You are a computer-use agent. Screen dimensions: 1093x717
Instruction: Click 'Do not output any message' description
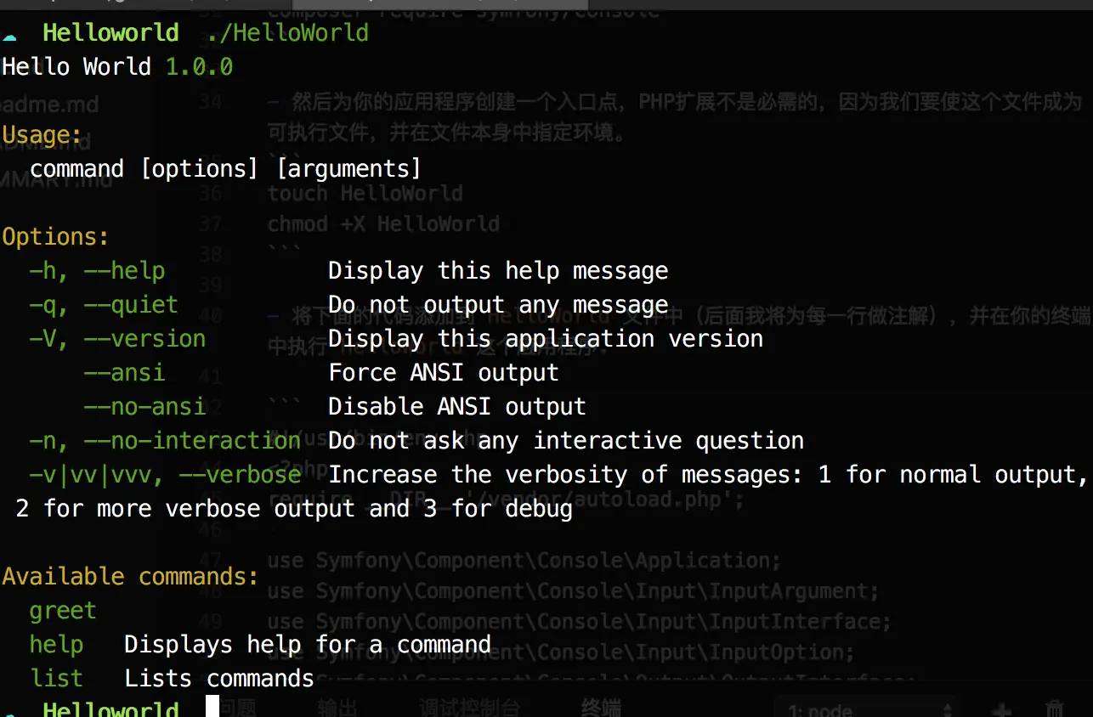[x=498, y=305]
